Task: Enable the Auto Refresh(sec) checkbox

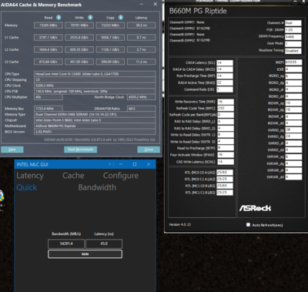Action: [248, 225]
